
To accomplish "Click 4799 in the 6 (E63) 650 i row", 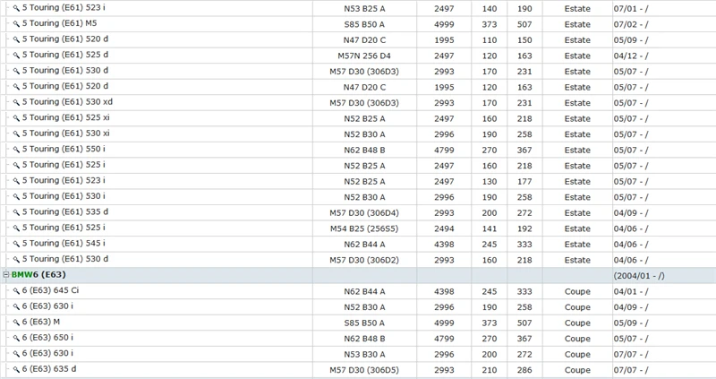I will (444, 339).
